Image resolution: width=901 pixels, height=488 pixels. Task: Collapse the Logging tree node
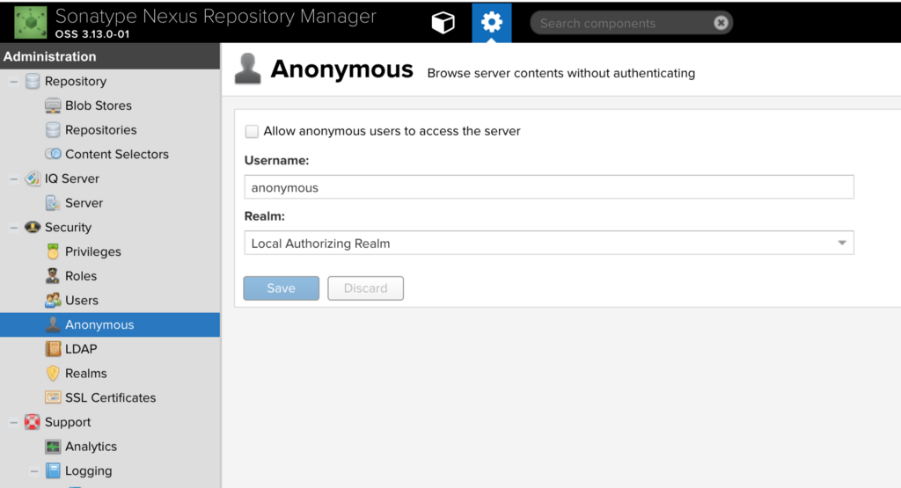[34, 471]
